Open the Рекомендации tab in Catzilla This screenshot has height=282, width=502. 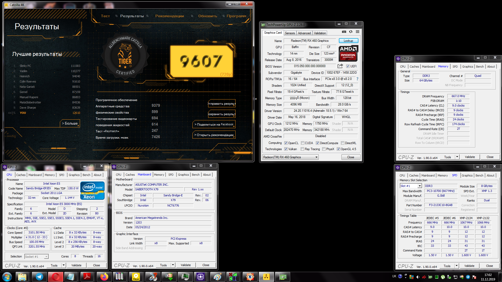(169, 16)
